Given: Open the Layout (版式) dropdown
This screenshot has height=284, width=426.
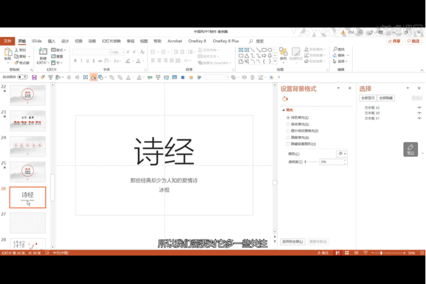Looking at the screenshot, I should 58,50.
